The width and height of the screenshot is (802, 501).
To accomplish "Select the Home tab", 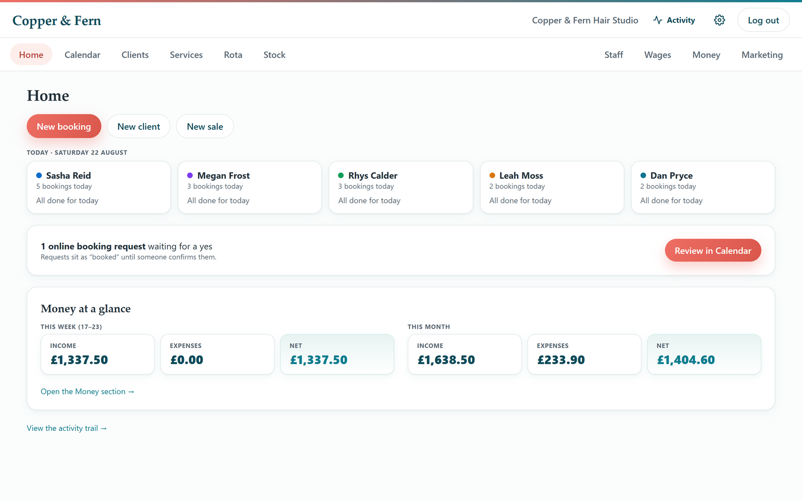I will click(31, 55).
